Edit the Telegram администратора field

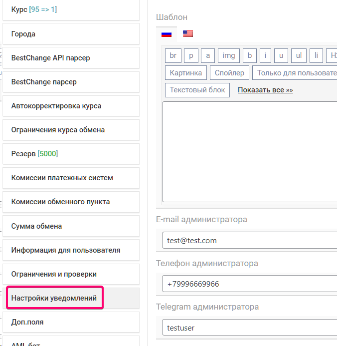pos(249,328)
